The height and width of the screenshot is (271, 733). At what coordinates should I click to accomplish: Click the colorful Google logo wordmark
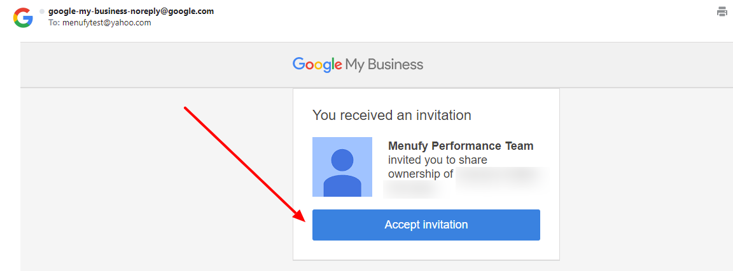coord(318,64)
